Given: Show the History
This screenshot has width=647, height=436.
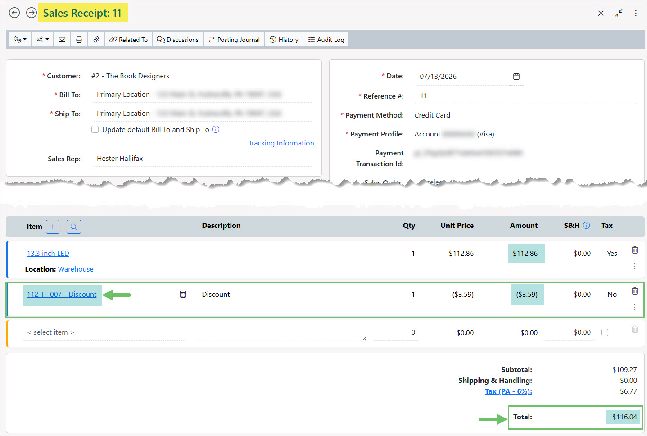Looking at the screenshot, I should tap(284, 40).
